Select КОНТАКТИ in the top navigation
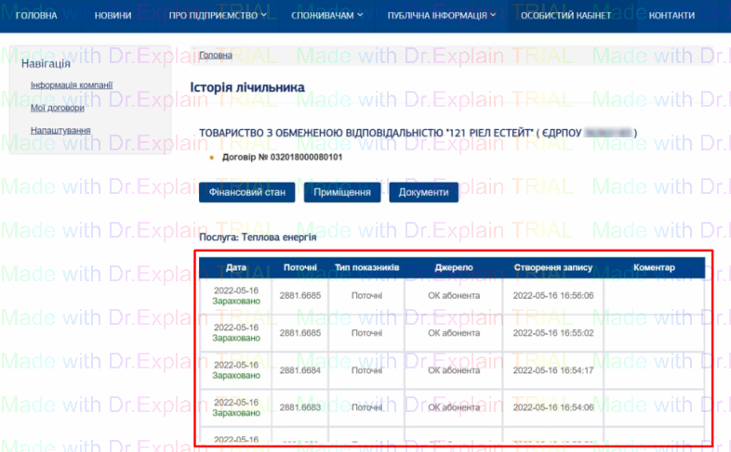731x452 pixels. tap(671, 16)
